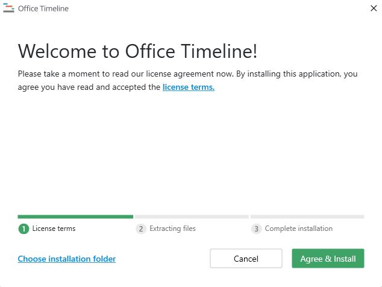
Task: Select the License terms step label
Action: click(54, 229)
